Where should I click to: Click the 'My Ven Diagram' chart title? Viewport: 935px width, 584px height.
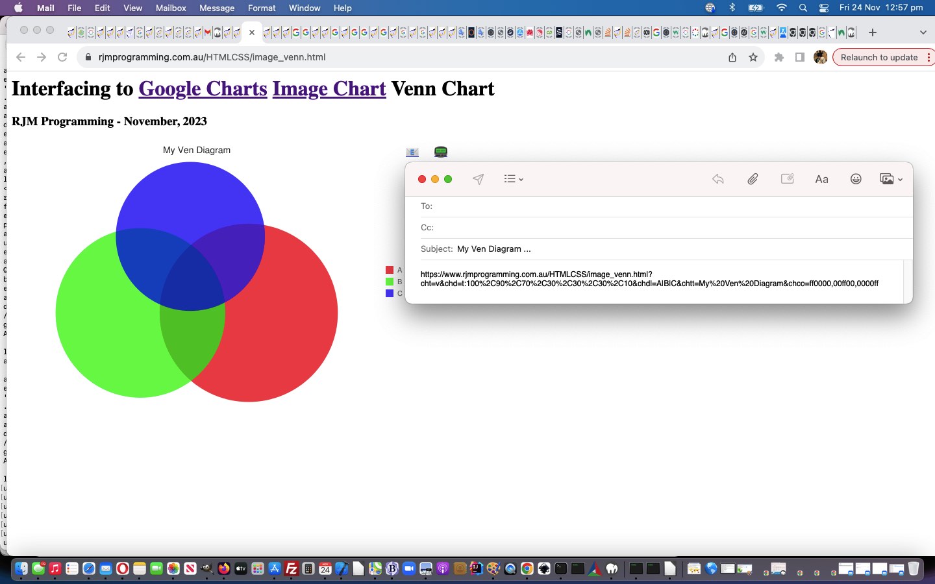[x=197, y=150]
